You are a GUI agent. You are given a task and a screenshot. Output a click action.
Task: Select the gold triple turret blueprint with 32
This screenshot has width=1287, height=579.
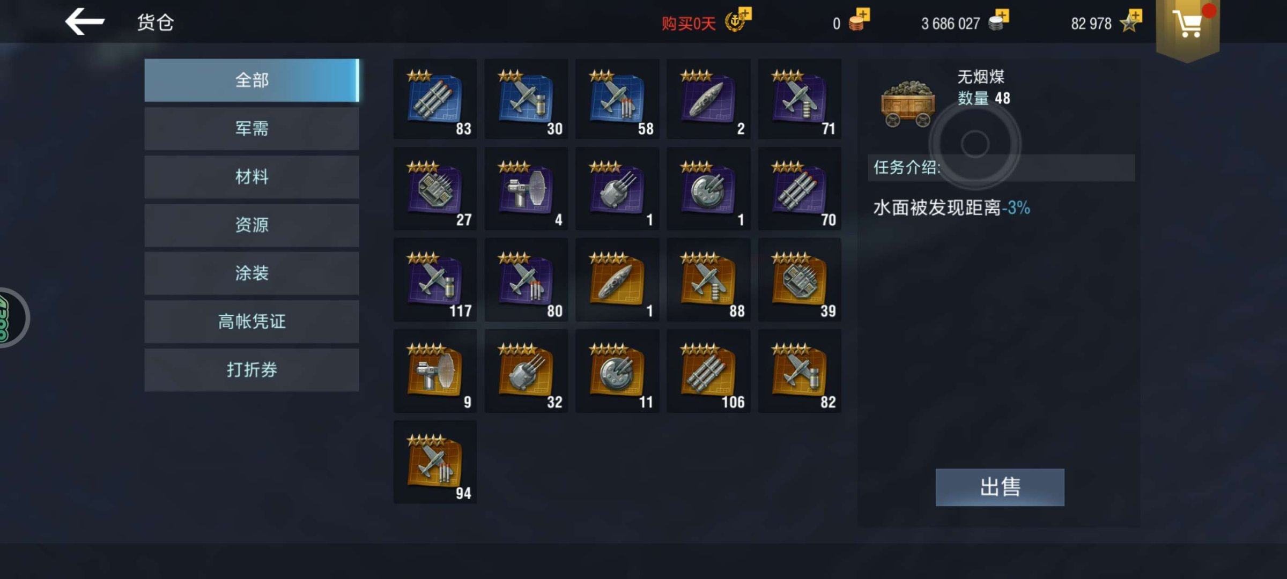point(526,372)
